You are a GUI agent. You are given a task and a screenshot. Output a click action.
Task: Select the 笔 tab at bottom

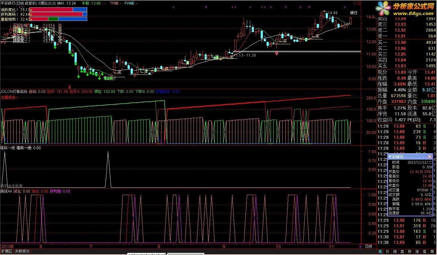pos(380,251)
